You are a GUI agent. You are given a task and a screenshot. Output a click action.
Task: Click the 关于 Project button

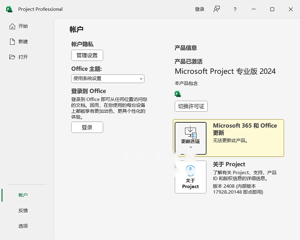191,177
